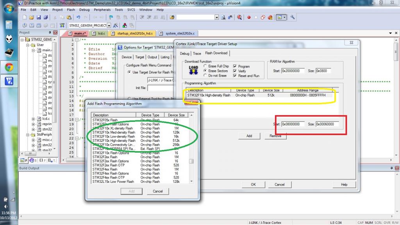
Task: Click the Configuration wrench icon
Action: [x=293, y=17]
